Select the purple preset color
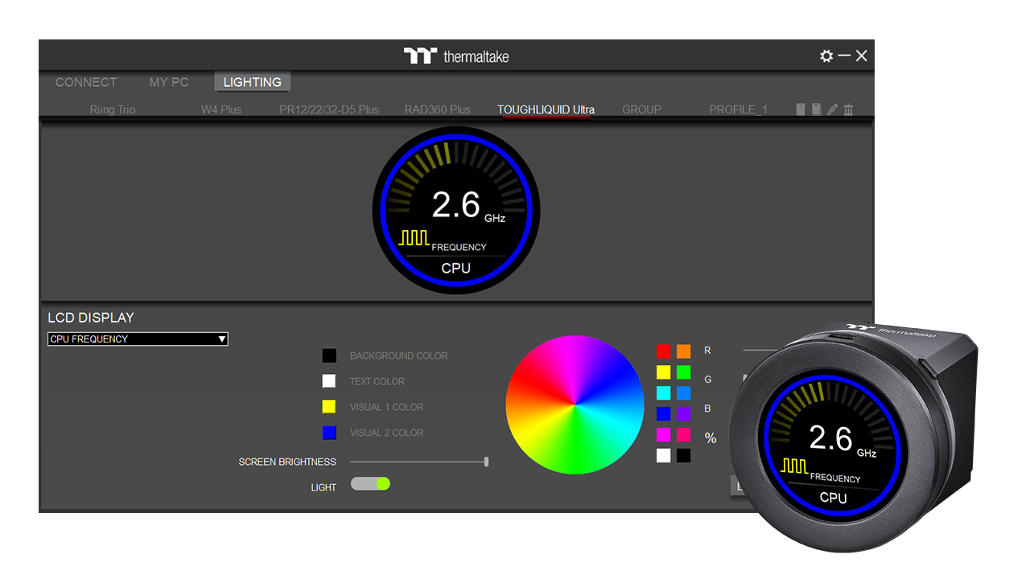The height and width of the screenshot is (579, 1030). [x=683, y=413]
